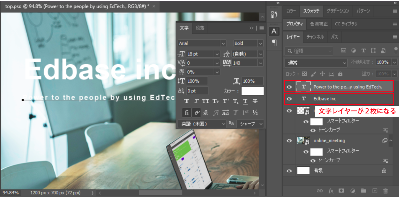Open the 不透明度 opacity slider arrow
This screenshot has width=399, height=197.
pyautogui.click(x=395, y=62)
